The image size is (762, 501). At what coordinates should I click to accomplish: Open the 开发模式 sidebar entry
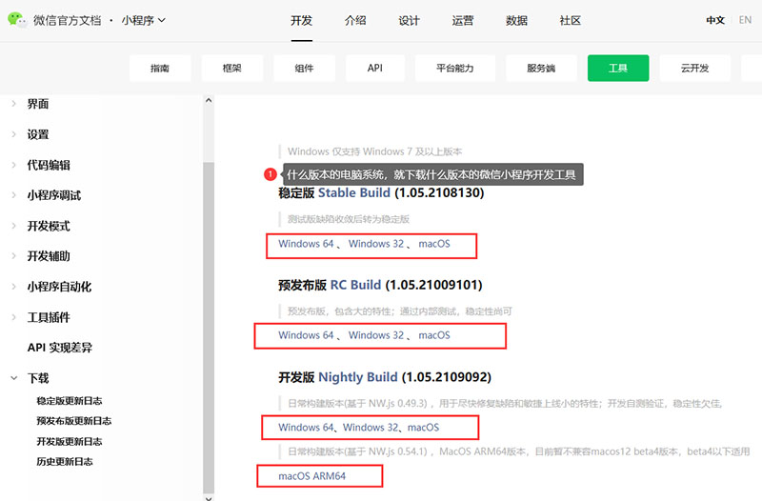49,226
